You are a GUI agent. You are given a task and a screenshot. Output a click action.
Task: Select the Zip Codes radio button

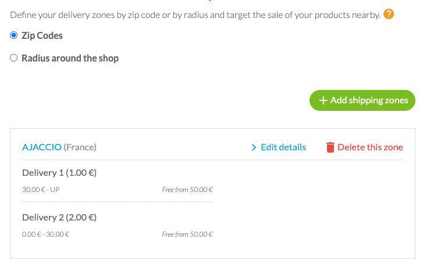[x=14, y=35]
